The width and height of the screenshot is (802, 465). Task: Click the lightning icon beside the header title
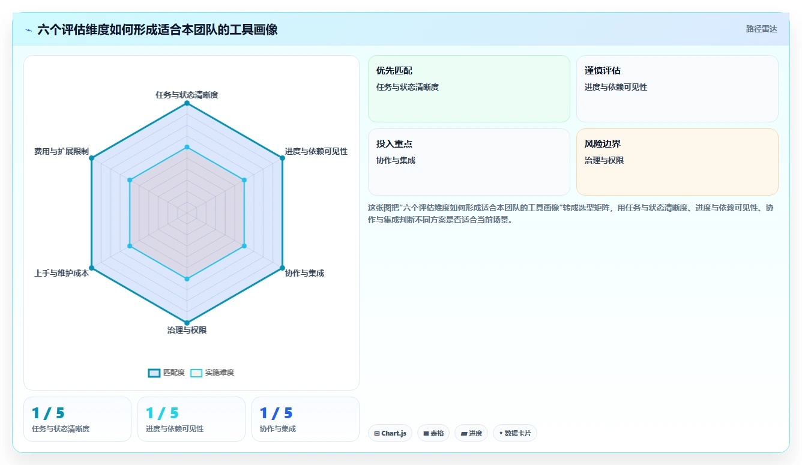point(28,29)
